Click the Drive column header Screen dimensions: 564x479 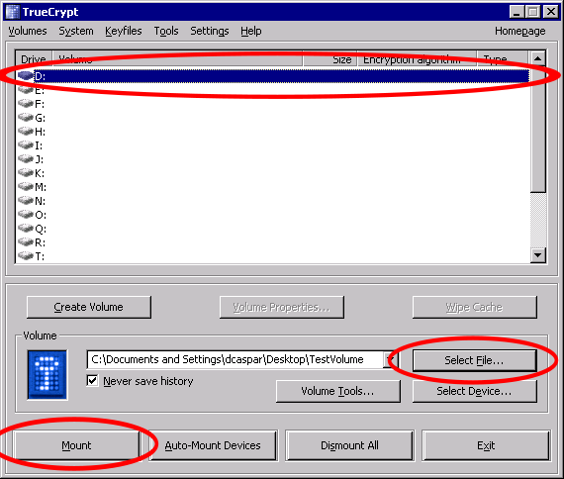(x=34, y=59)
